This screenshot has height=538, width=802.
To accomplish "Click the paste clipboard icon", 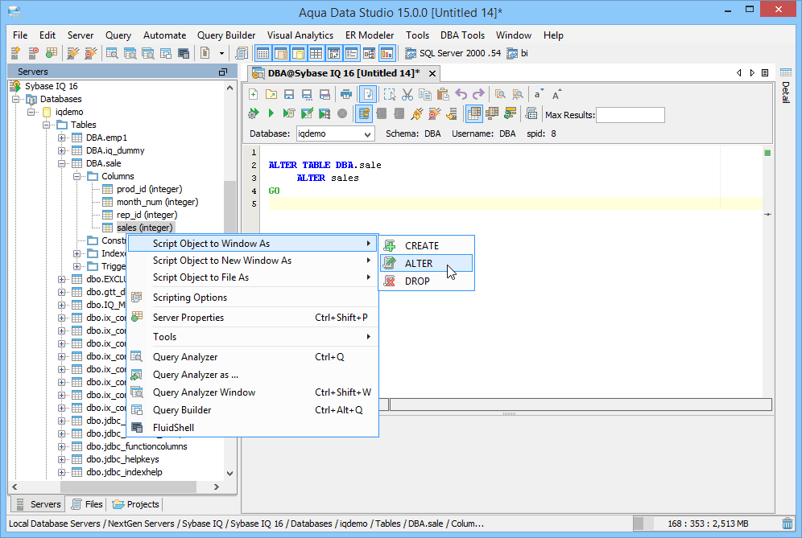I will (x=443, y=95).
